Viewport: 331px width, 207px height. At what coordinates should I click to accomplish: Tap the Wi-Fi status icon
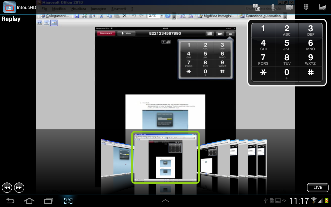pyautogui.click(x=314, y=201)
